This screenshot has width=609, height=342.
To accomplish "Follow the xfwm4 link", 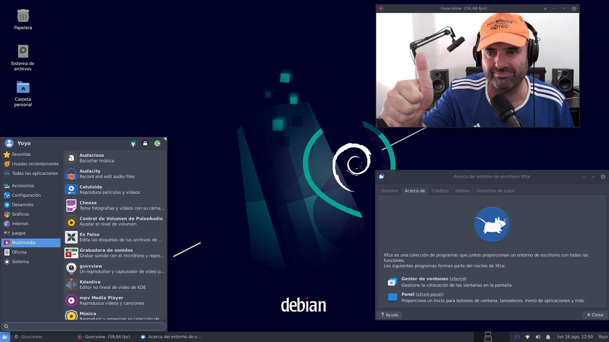I will (458, 279).
